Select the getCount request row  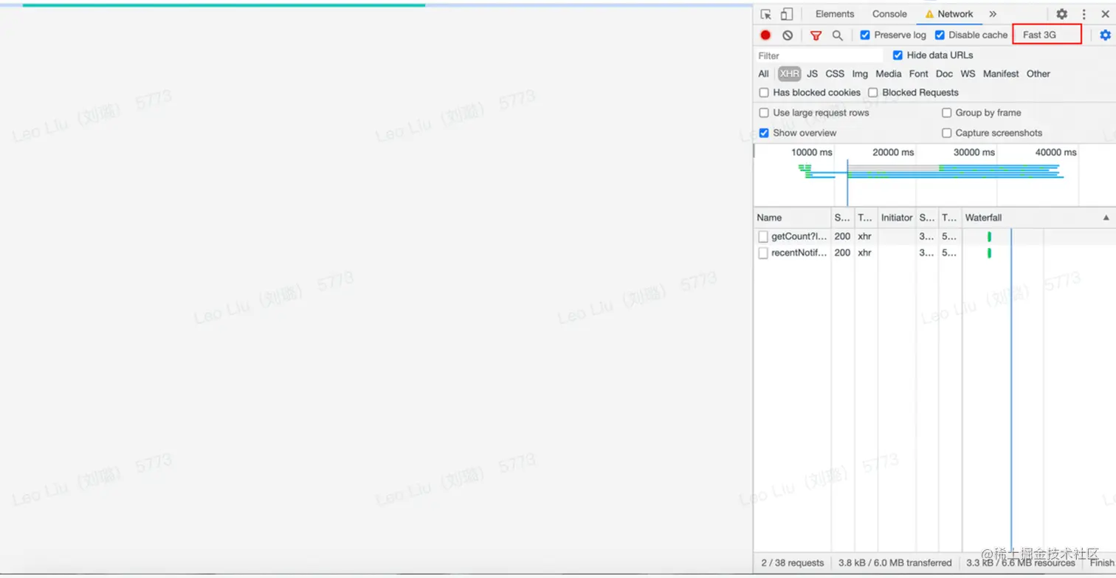click(934, 237)
